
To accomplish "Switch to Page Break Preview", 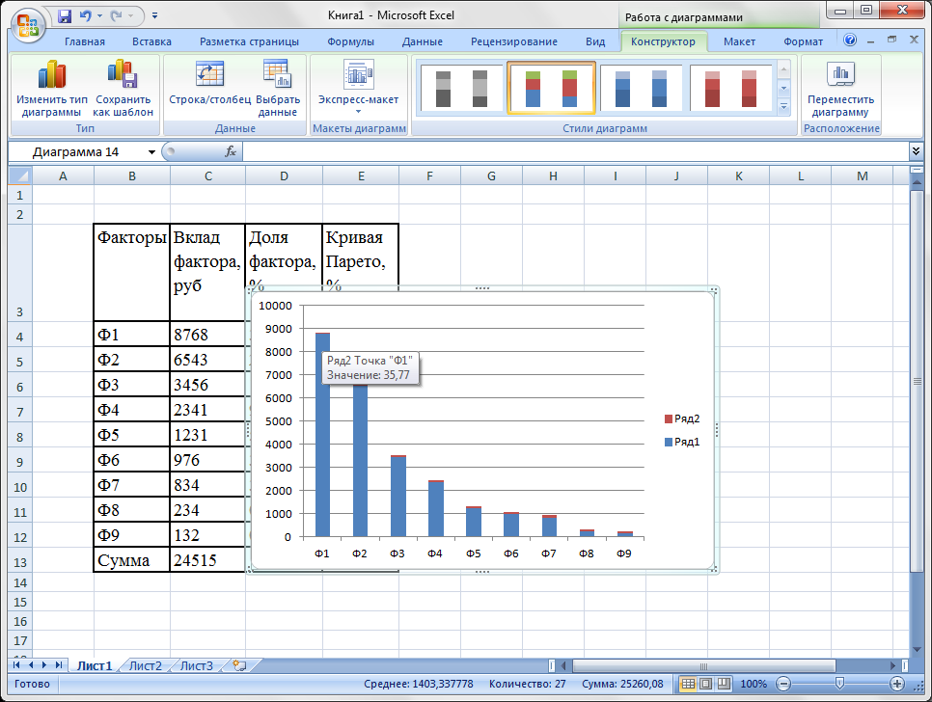I will coord(724,684).
